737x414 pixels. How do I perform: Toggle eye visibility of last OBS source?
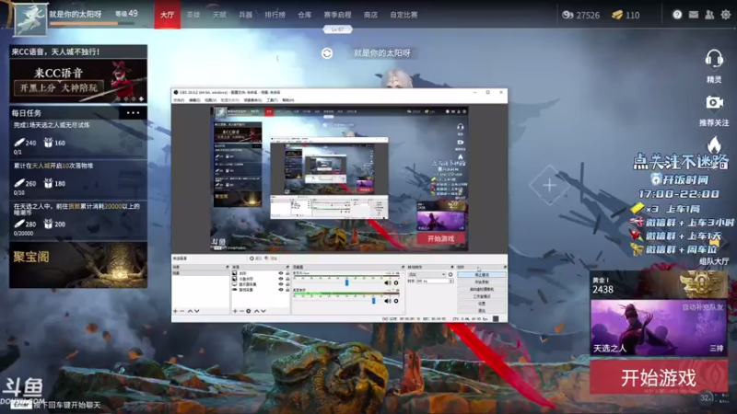tap(281, 290)
